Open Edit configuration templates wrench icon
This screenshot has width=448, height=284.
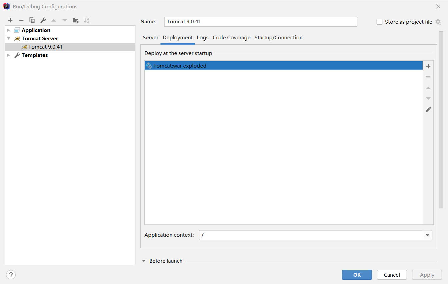(x=43, y=20)
